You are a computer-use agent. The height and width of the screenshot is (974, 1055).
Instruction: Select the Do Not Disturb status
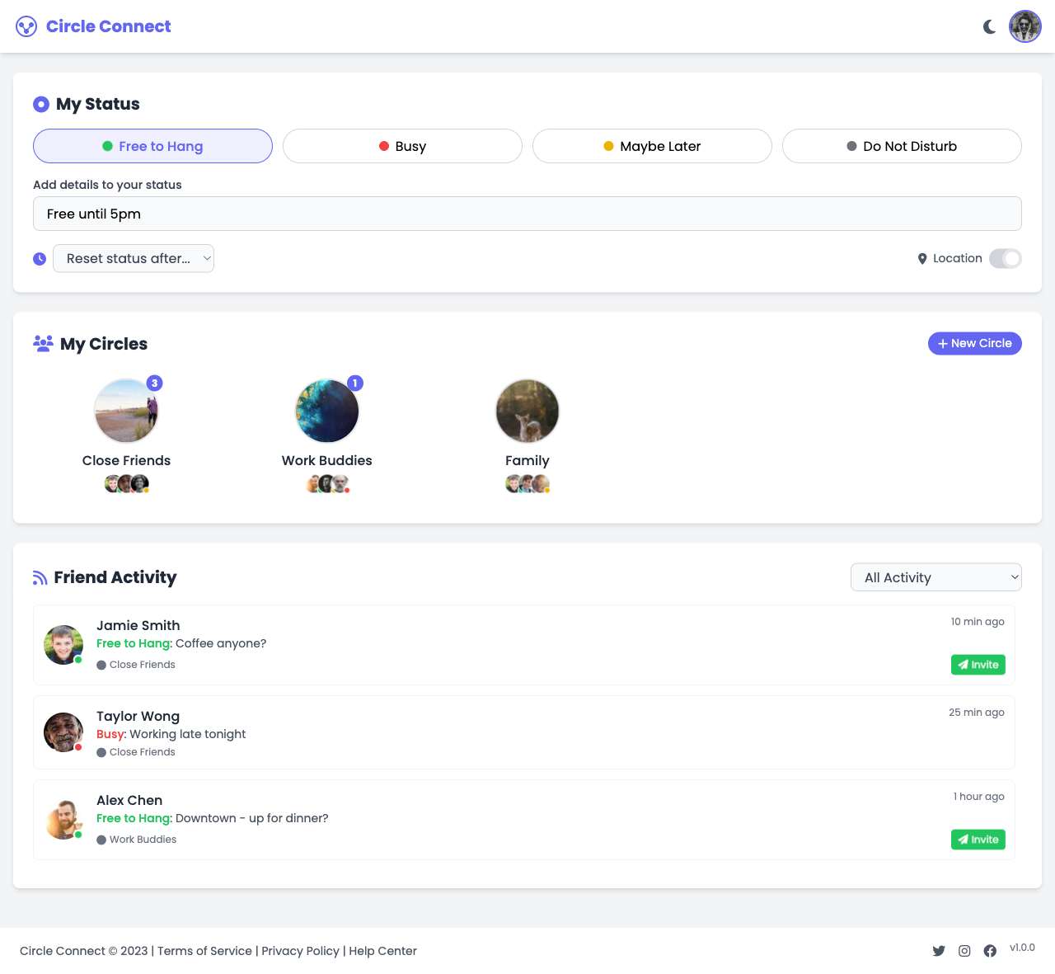point(901,146)
